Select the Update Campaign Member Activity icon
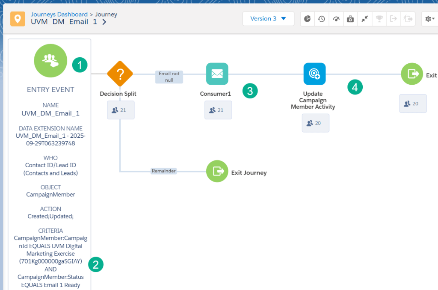Viewport: 438px width, 290px height. (314, 74)
